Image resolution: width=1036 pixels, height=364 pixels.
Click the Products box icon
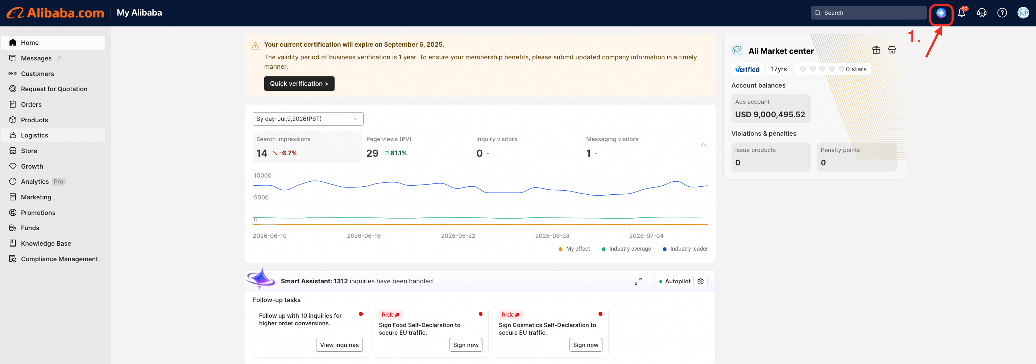(13, 120)
